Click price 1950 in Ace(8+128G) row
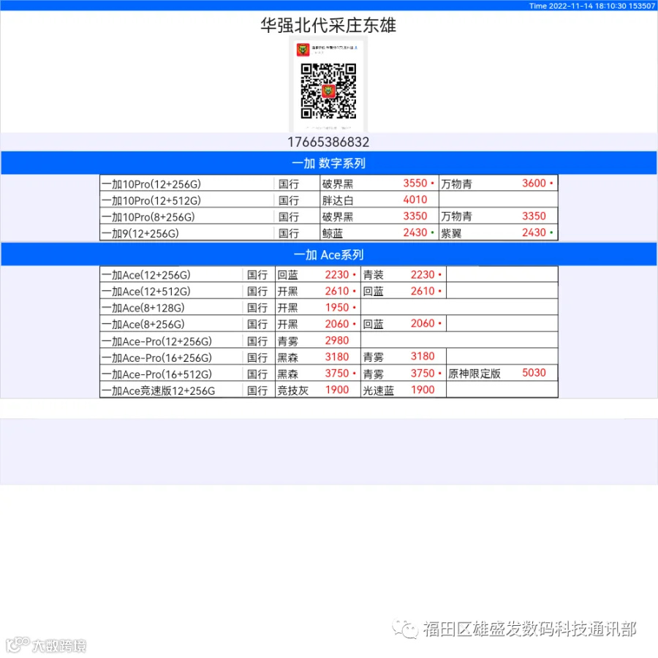The image size is (658, 658). (x=337, y=307)
